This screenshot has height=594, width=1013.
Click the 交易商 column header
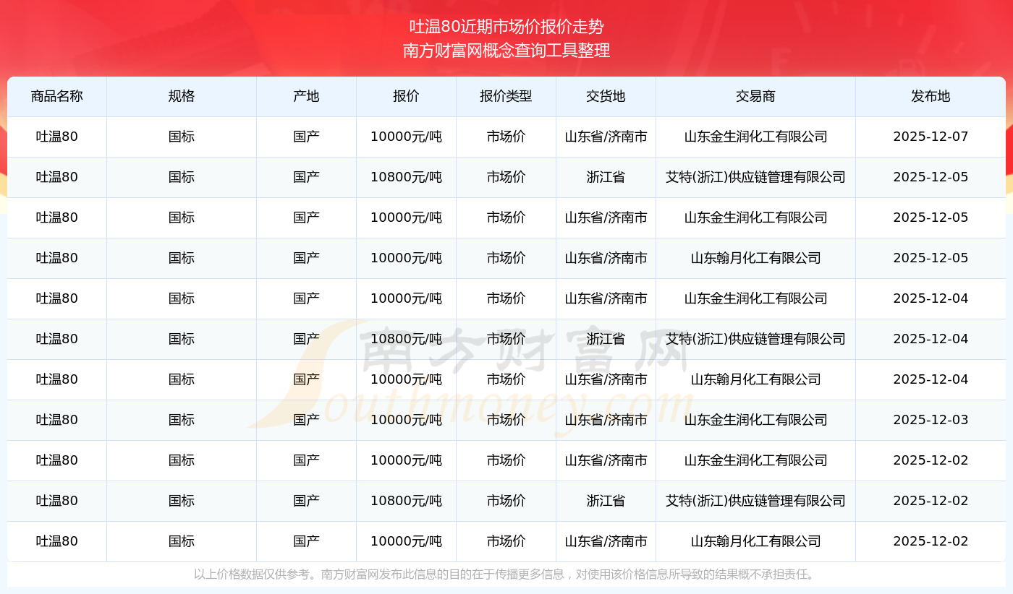(755, 96)
